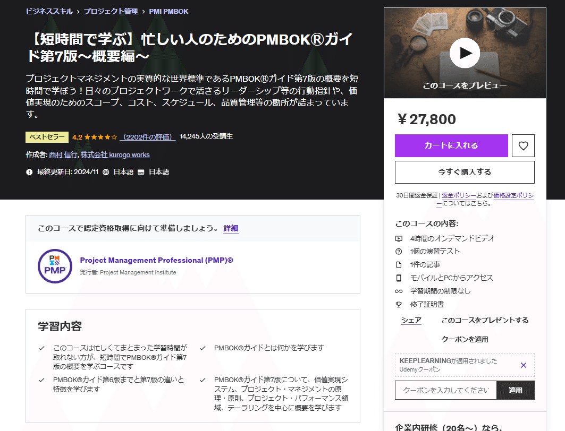This screenshot has height=431, width=565.
Task: Click 1件の記事 text
Action: click(x=425, y=265)
